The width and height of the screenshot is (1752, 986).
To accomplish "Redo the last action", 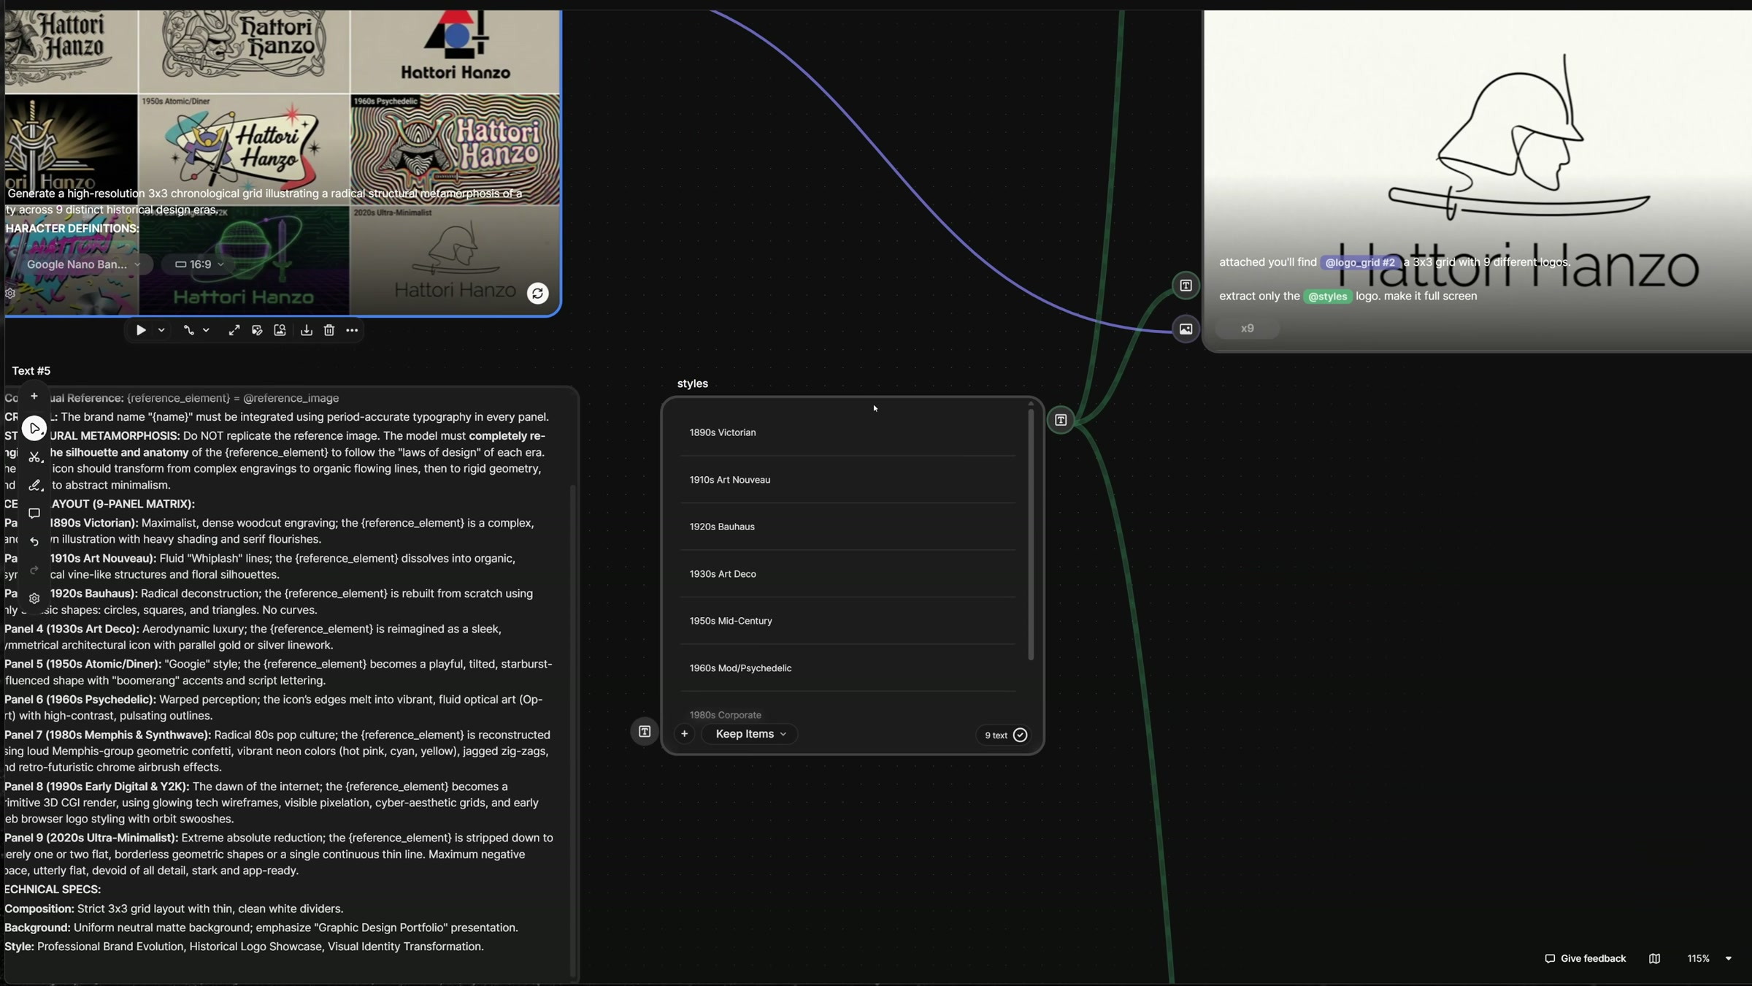I will (34, 570).
